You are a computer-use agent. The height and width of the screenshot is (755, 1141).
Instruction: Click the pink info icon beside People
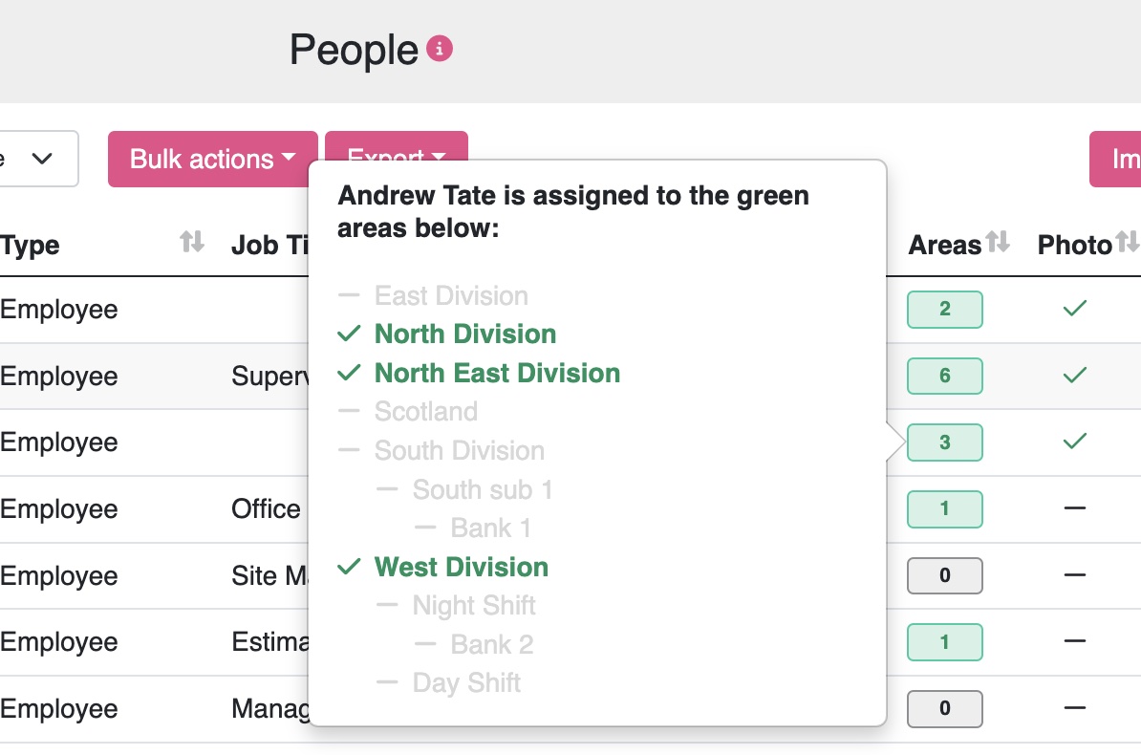[440, 49]
